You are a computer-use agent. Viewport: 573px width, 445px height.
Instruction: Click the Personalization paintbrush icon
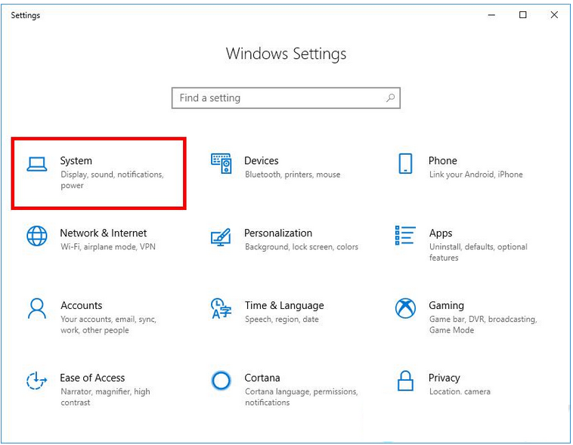click(x=221, y=237)
